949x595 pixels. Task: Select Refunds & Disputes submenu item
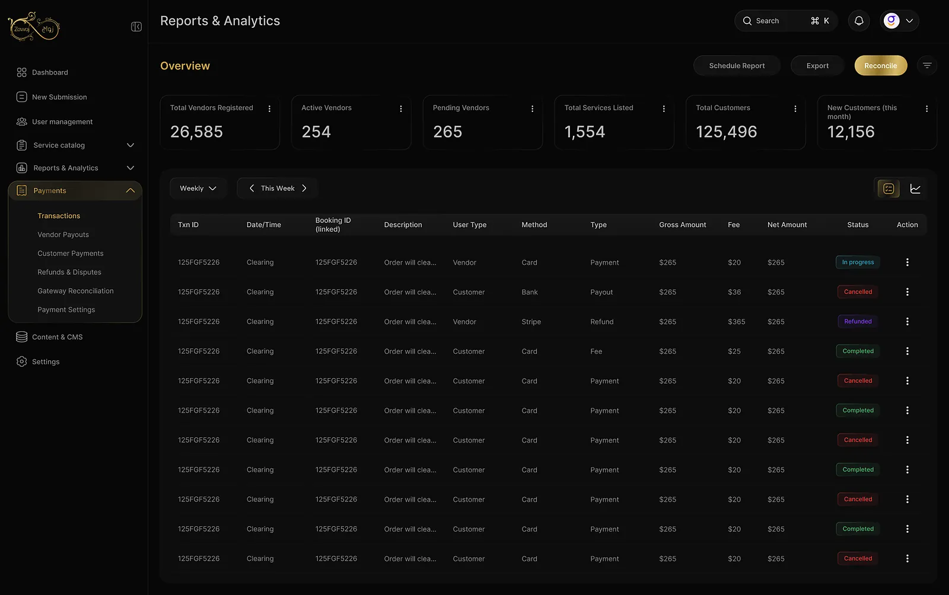point(69,273)
